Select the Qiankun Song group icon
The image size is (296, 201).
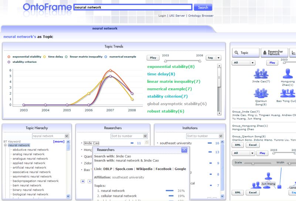261,93
